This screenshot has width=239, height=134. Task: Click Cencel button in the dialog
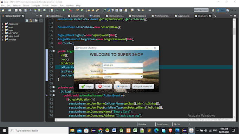click(x=104, y=86)
